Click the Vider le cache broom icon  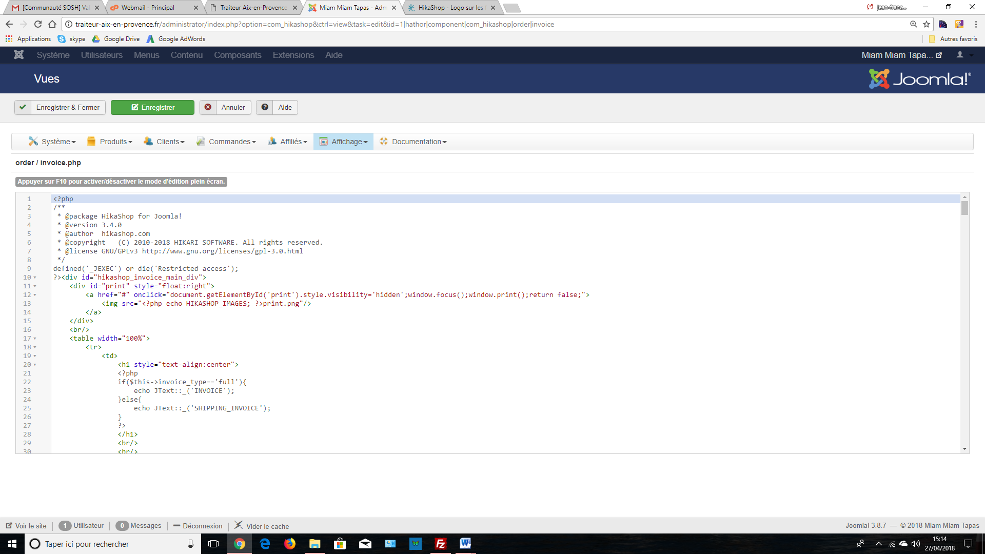(x=239, y=525)
